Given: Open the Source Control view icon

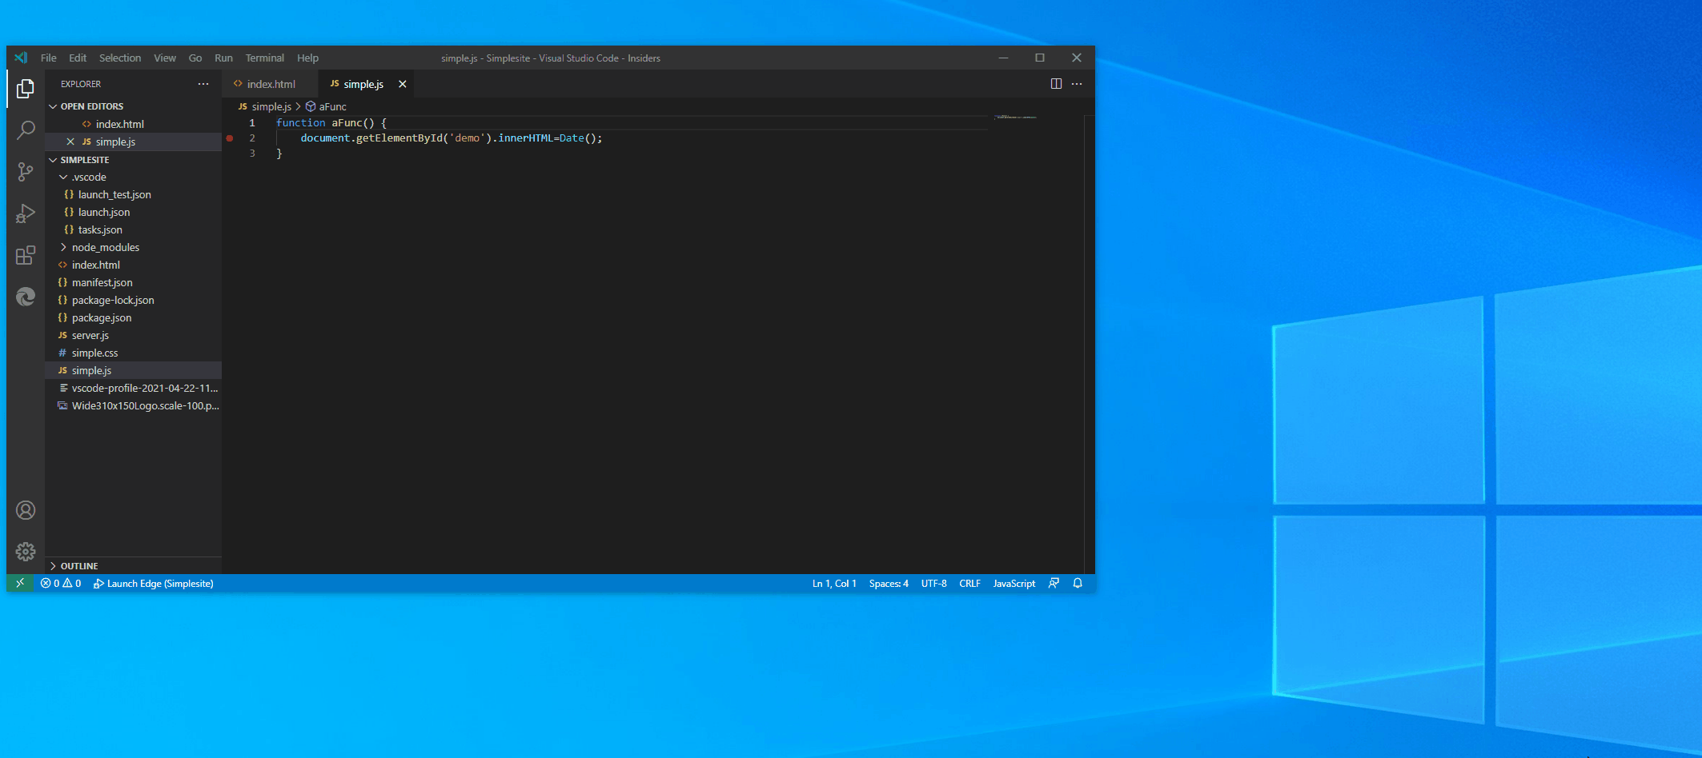Looking at the screenshot, I should [x=26, y=171].
